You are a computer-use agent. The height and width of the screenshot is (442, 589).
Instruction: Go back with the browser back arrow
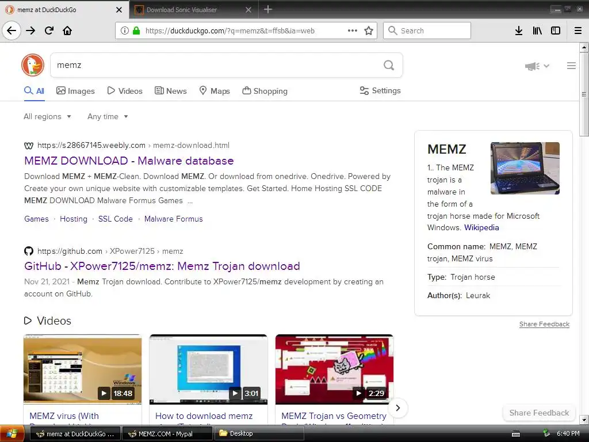(x=12, y=31)
